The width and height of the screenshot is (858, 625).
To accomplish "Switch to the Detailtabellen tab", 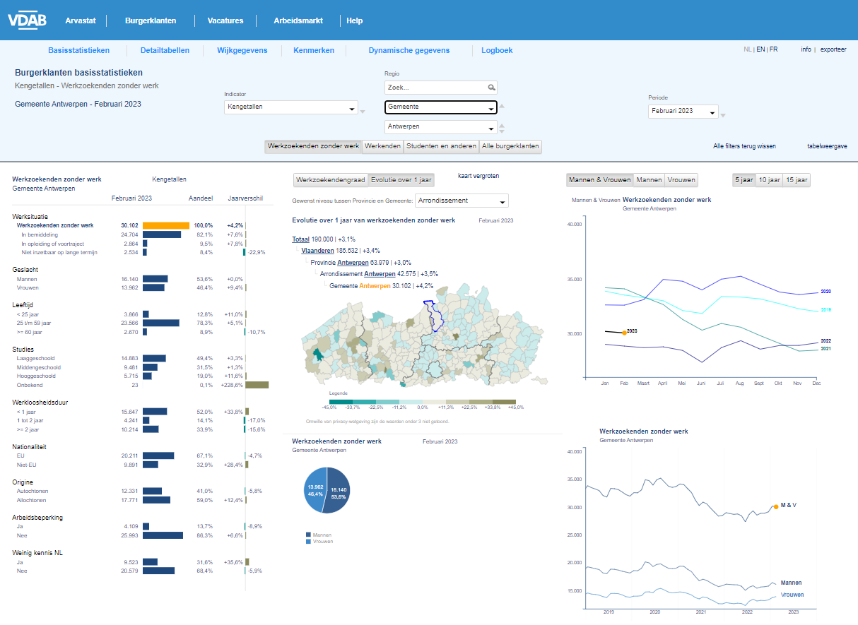I will click(x=165, y=50).
